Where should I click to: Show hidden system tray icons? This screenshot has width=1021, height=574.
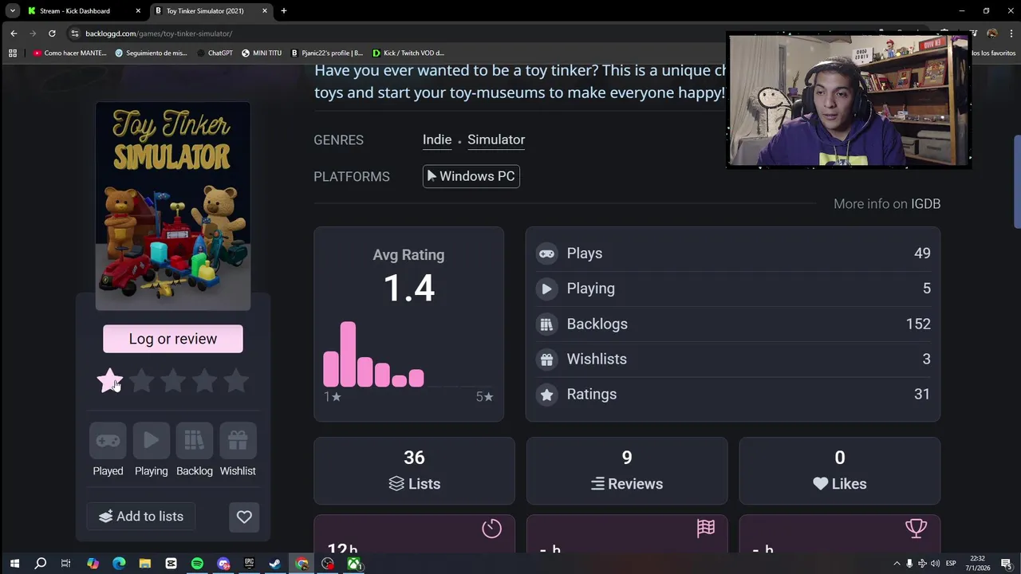point(897,564)
